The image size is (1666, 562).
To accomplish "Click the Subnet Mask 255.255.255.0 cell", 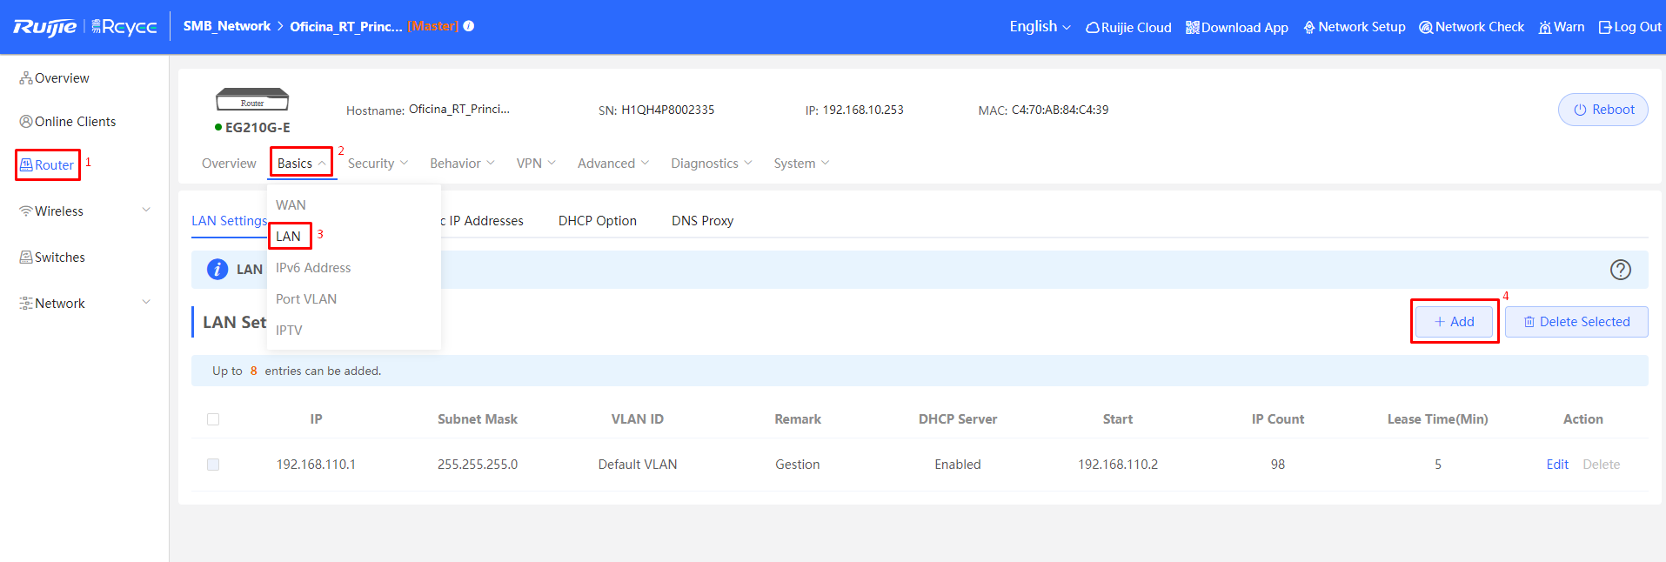I will [478, 465].
